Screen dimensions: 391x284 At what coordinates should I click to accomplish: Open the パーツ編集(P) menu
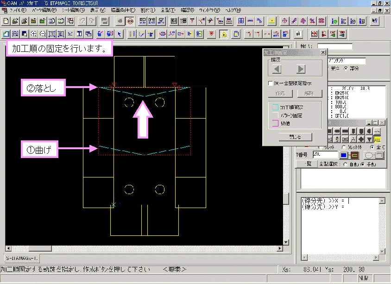point(44,10)
